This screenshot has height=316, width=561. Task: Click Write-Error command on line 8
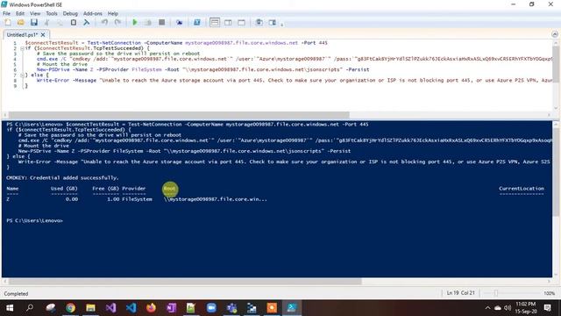tap(53, 80)
